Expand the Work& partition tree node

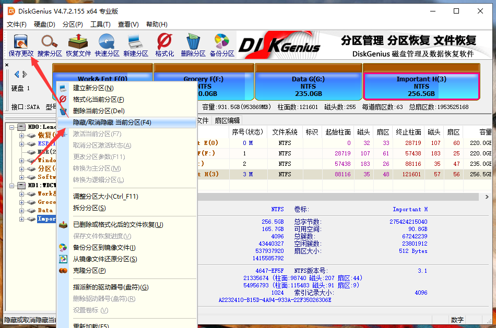21,193
